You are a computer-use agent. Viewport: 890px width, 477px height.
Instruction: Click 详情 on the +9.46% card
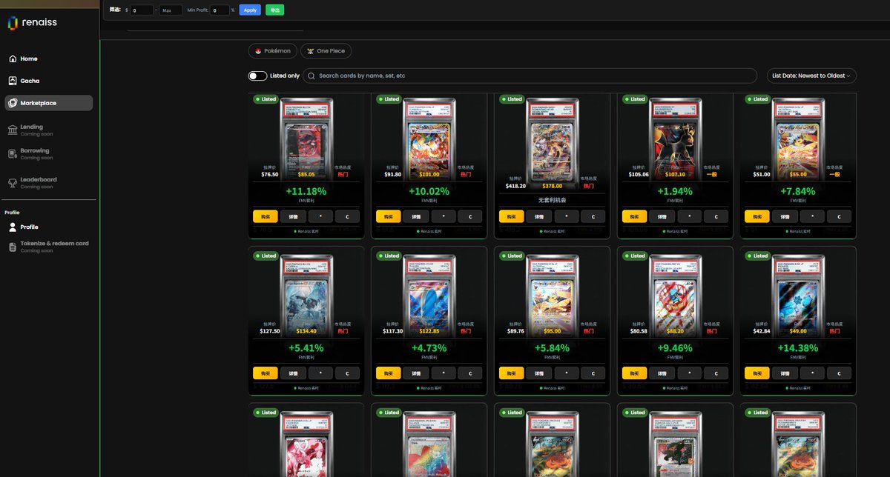(x=662, y=373)
